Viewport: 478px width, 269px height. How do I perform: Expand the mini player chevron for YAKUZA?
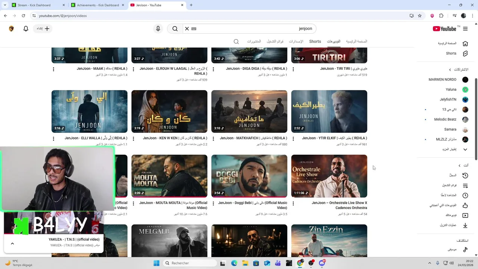click(12, 244)
